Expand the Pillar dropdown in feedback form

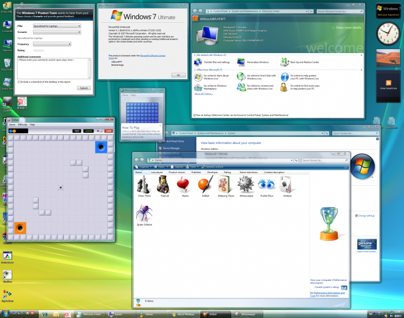point(56,25)
